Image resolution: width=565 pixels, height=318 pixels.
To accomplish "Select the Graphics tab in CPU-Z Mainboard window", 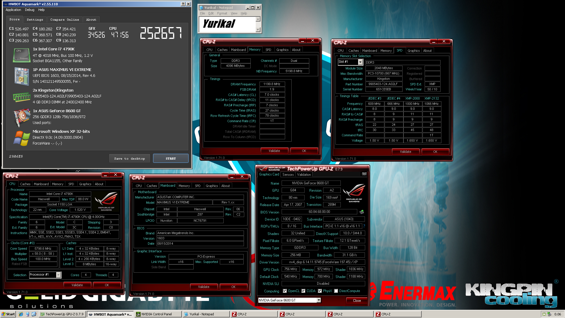I will (x=212, y=186).
